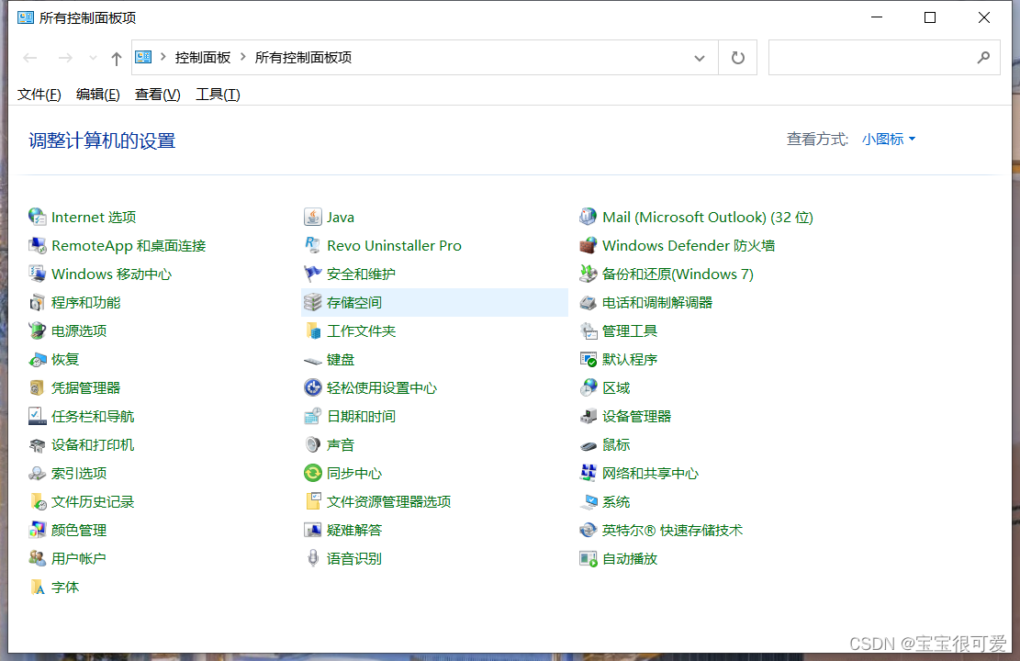Screen dimensions: 1020x661
Task: Open 备份和还原(Windows 7) icon
Action: [588, 274]
